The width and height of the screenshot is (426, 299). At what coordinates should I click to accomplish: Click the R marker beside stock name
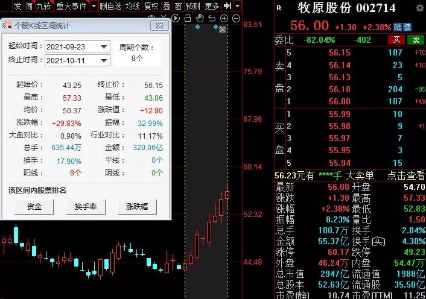coord(279,8)
